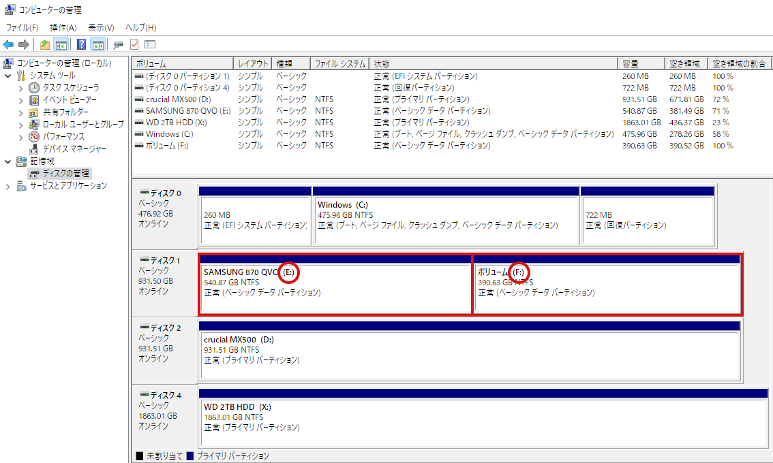
Task: Sort by Capacity (容量) column header
Action: (x=641, y=63)
